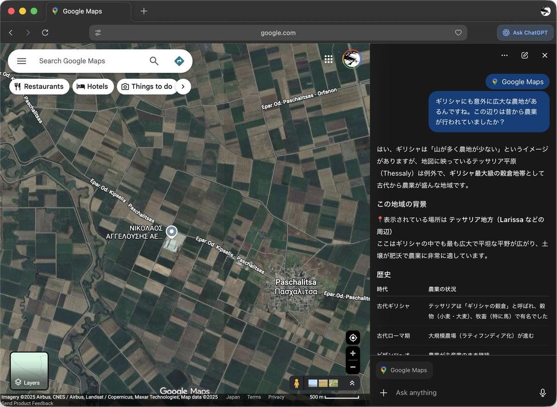Select the Things to do chip
The height and width of the screenshot is (407, 557).
point(147,87)
